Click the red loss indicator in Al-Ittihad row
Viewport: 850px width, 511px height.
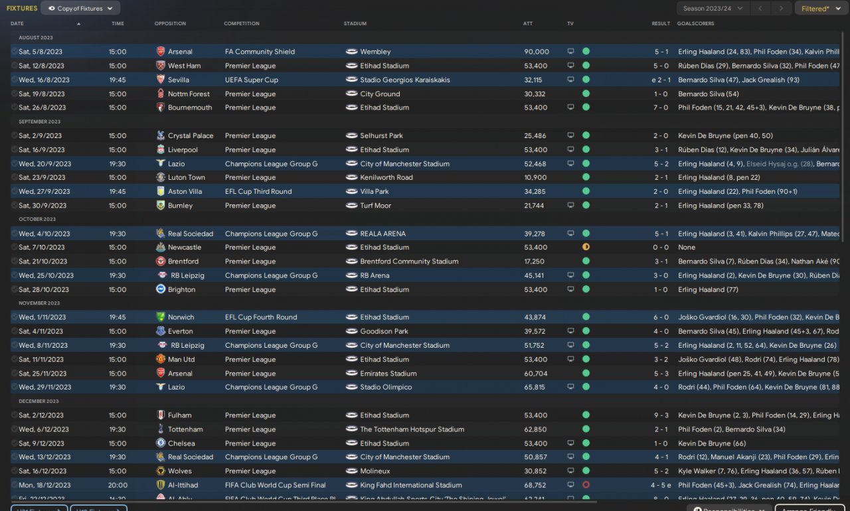click(586, 485)
